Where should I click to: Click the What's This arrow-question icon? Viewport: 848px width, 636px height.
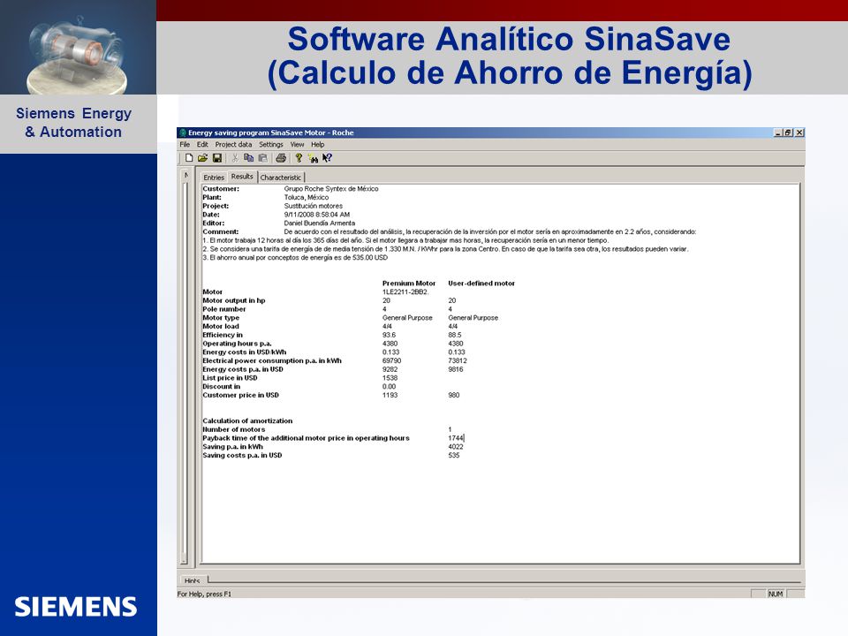327,158
